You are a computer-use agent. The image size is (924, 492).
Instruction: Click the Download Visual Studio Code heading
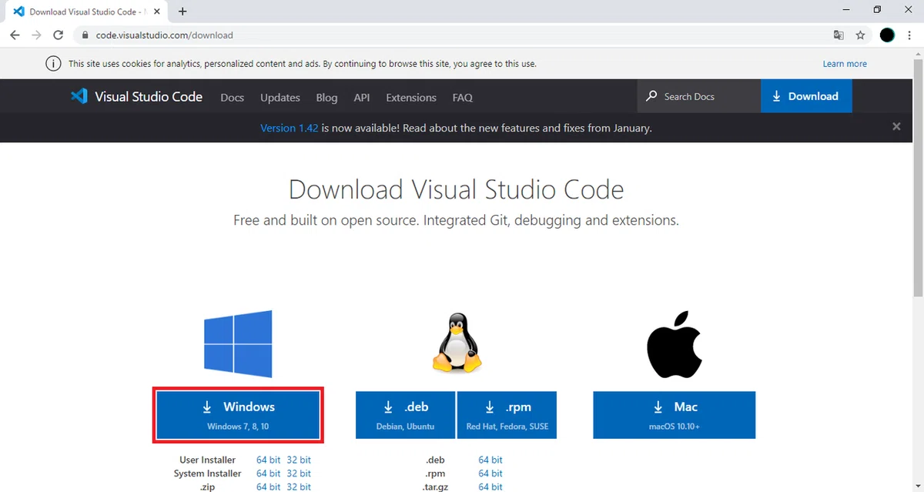click(456, 189)
